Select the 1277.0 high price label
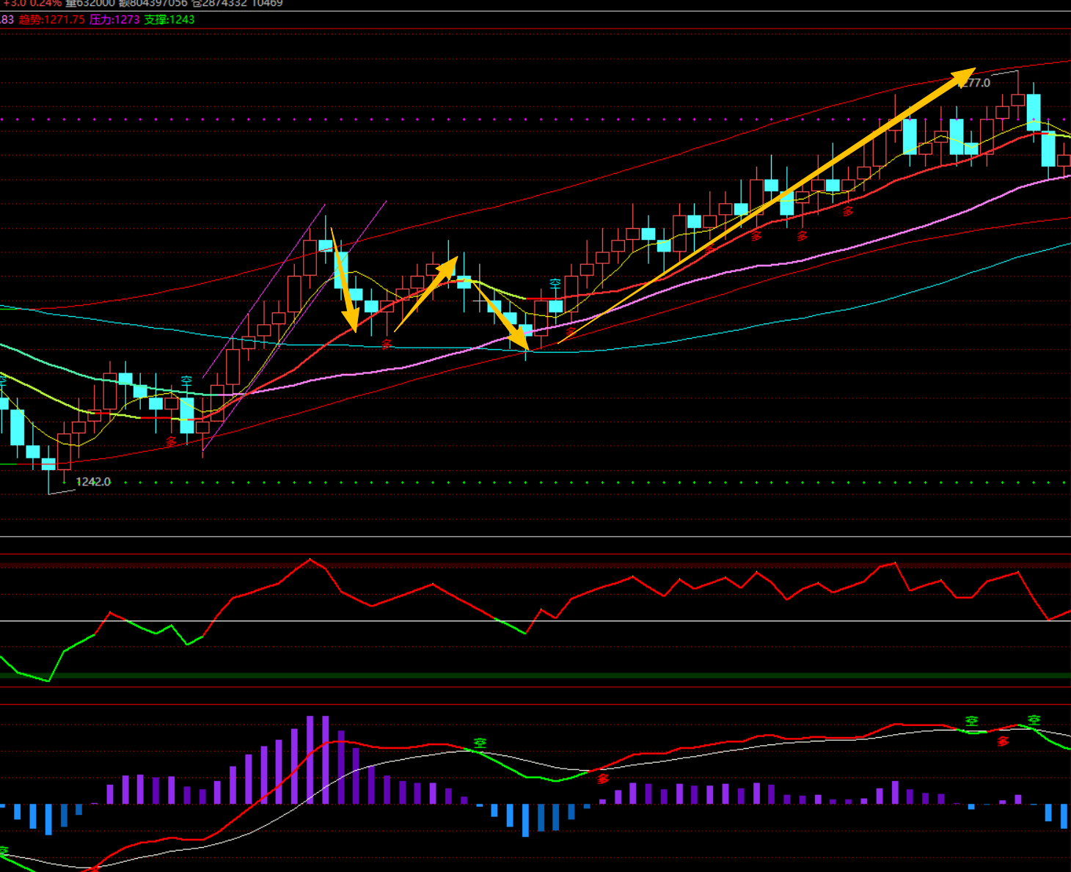1071x872 pixels. (x=975, y=83)
